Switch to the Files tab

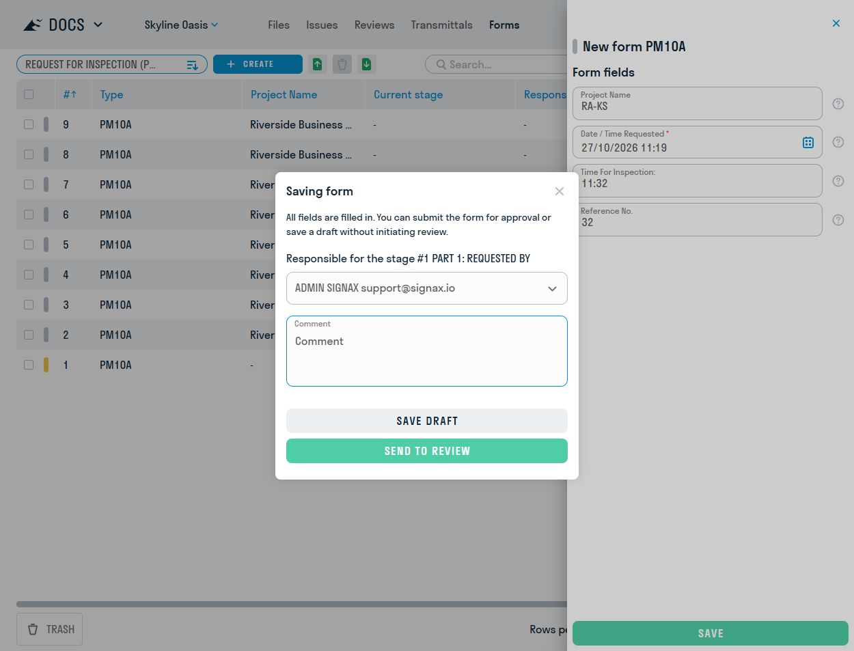[x=279, y=25]
